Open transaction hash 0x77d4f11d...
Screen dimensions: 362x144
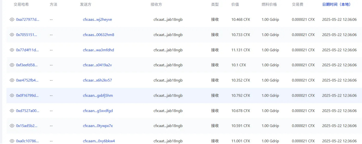(27, 50)
